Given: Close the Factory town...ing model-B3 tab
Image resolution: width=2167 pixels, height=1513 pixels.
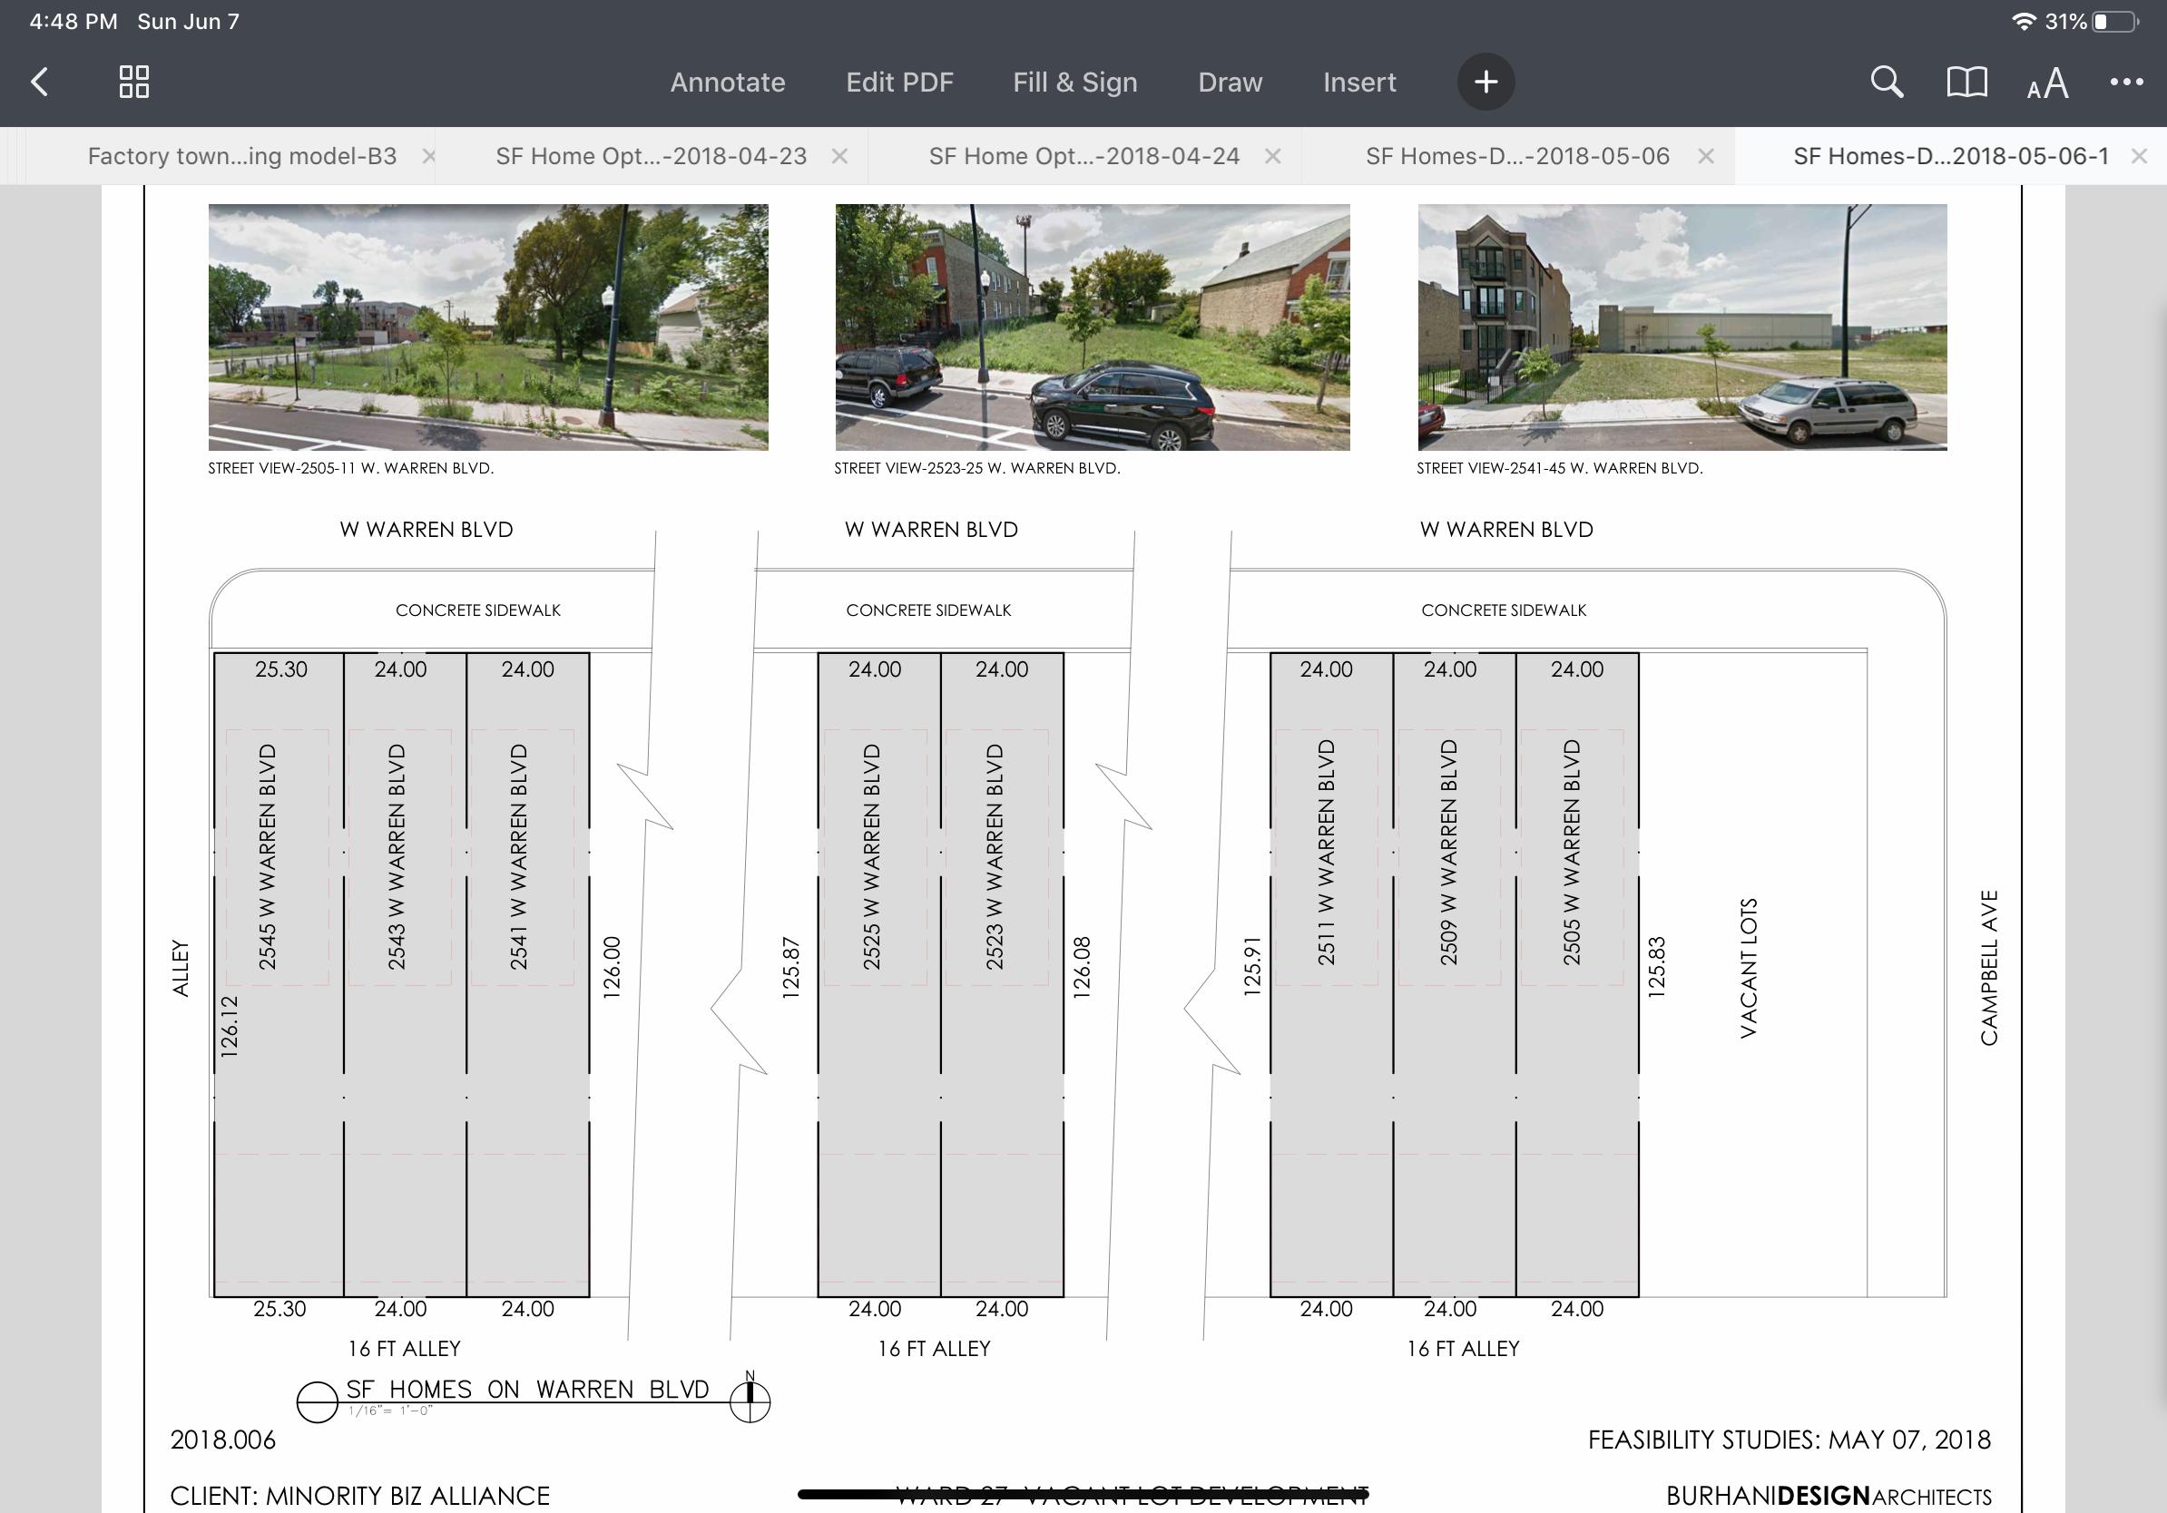Looking at the screenshot, I should coord(428,156).
